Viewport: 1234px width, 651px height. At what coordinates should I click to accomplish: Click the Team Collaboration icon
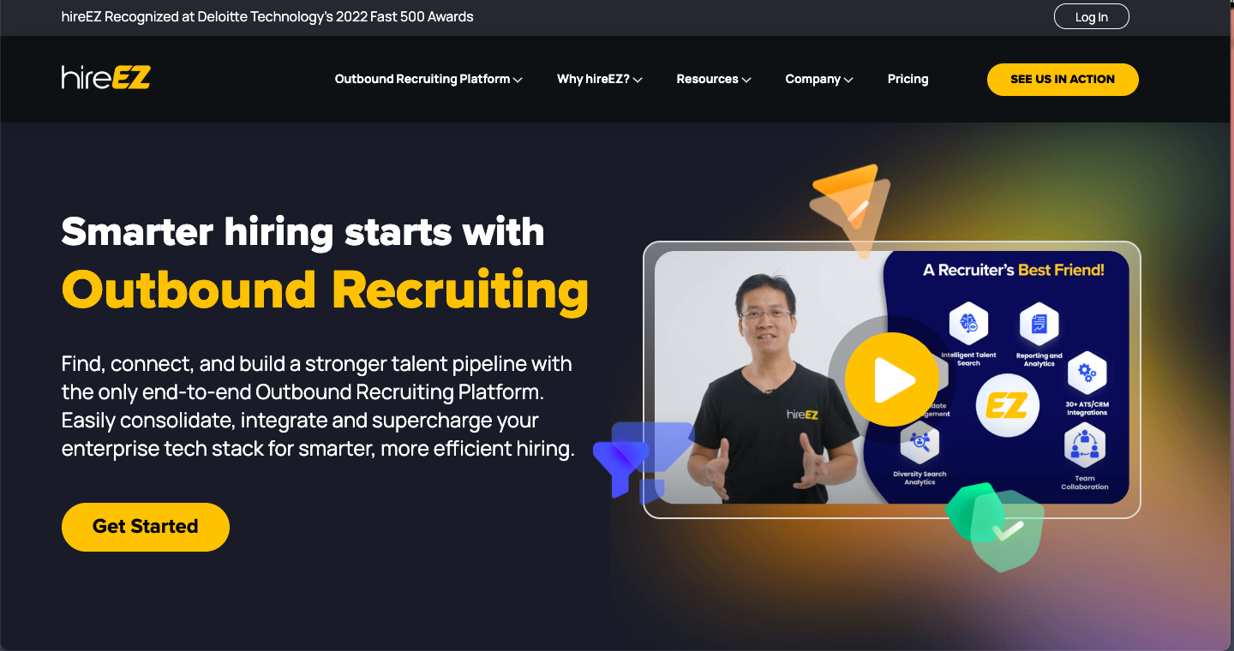click(x=1085, y=445)
